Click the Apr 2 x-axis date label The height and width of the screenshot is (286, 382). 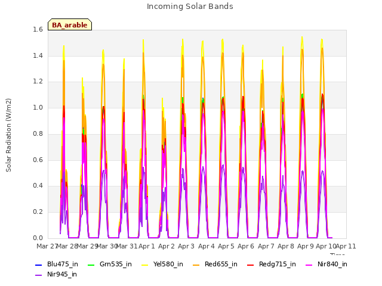[x=167, y=246]
